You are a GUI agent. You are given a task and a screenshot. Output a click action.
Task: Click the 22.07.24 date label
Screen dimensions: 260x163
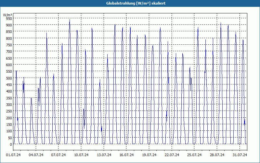pos(172,155)
